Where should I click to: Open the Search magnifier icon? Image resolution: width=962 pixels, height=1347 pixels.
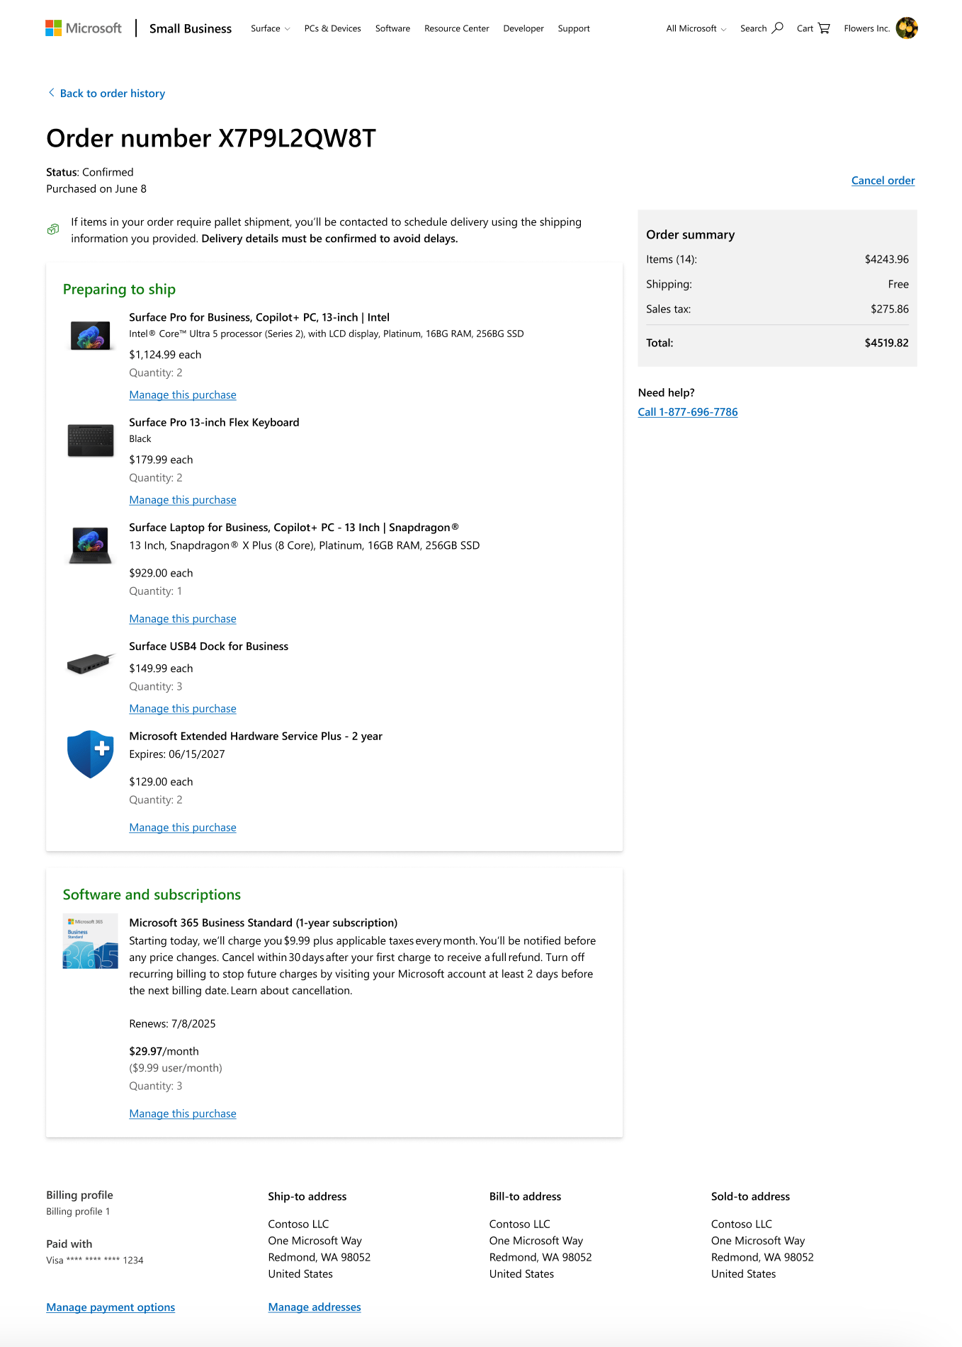point(777,28)
